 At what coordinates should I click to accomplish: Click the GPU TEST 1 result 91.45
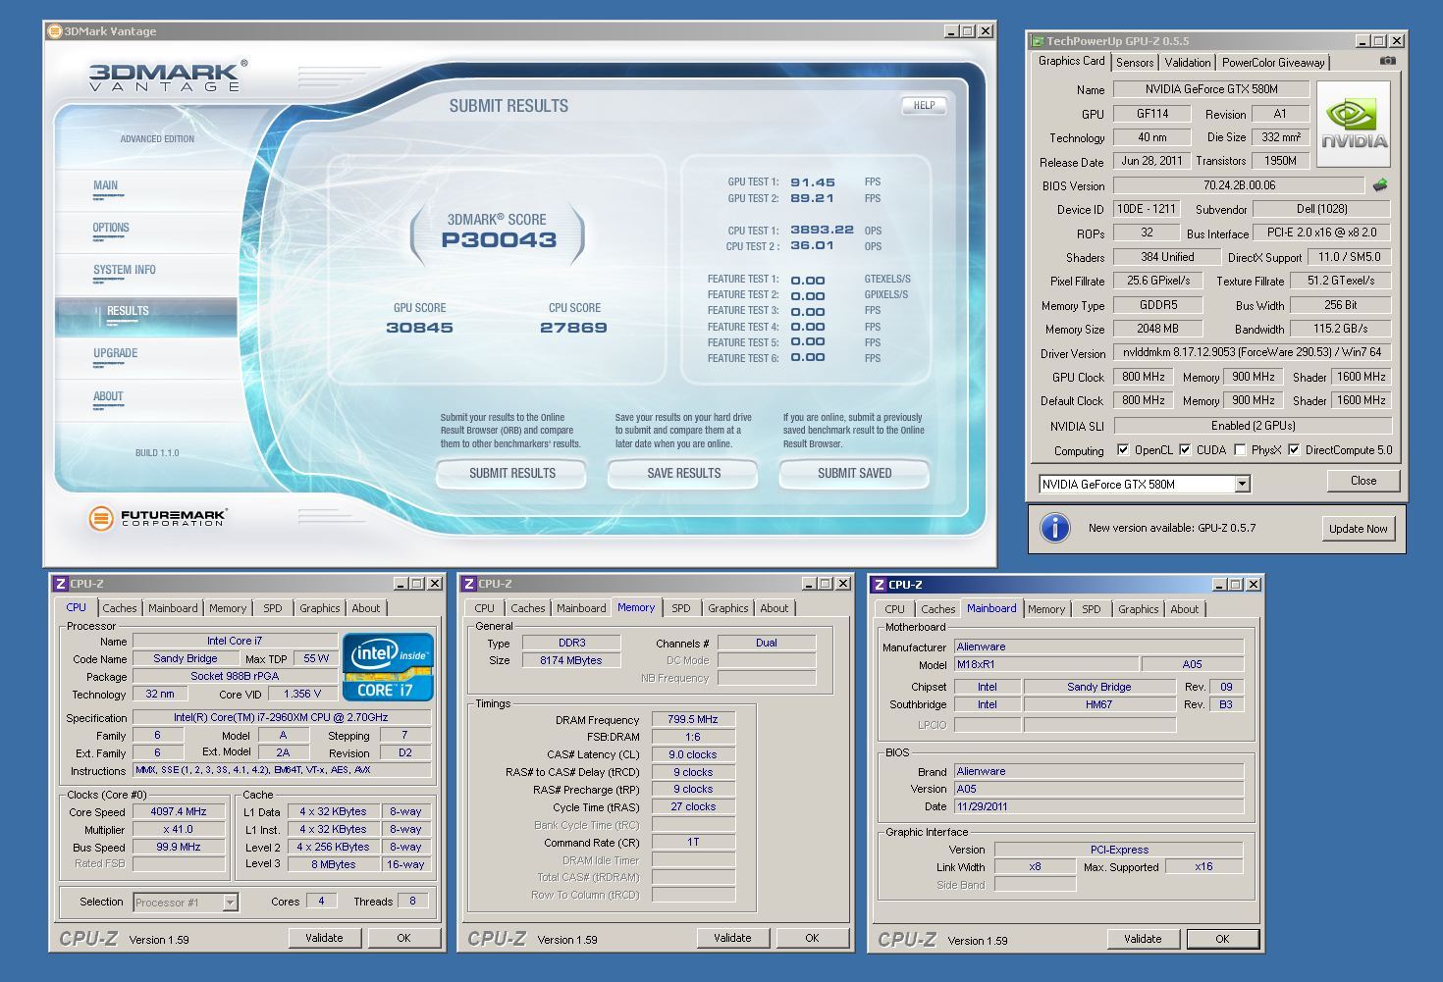813,182
